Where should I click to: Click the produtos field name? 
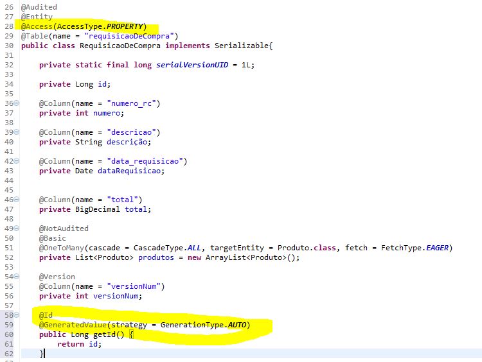pyautogui.click(x=156, y=257)
